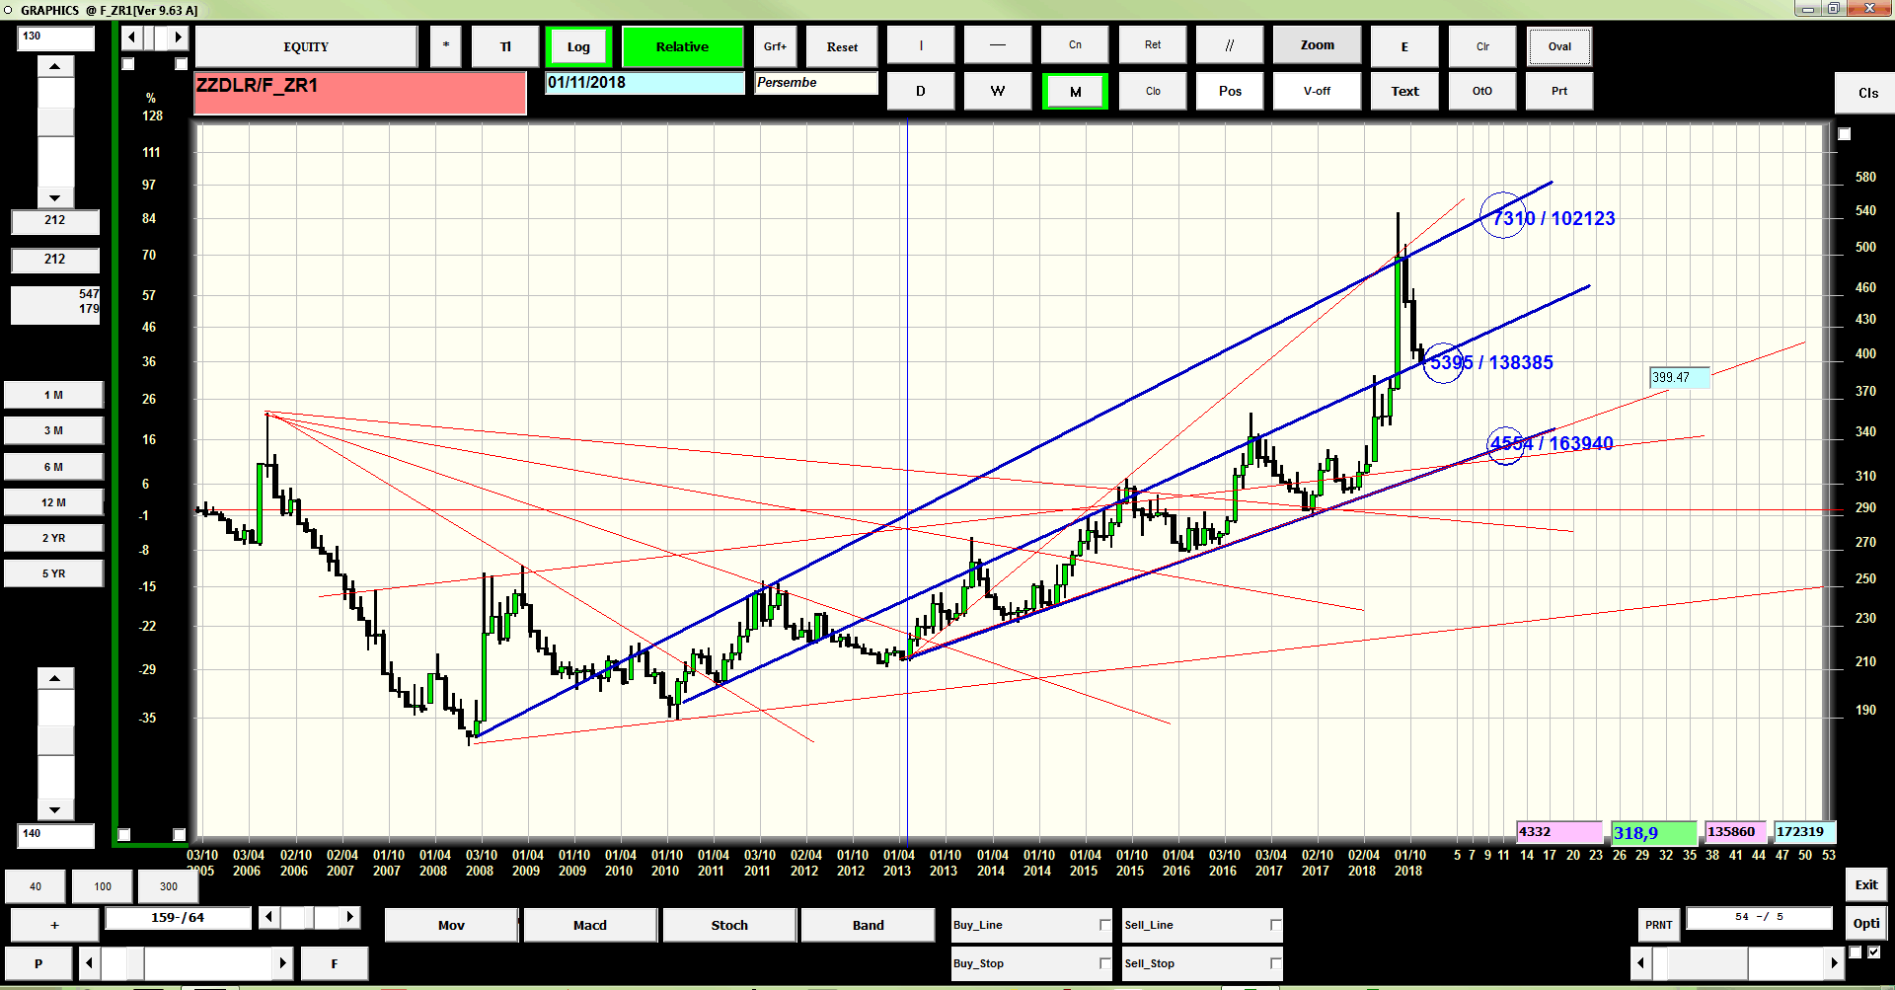Viewport: 1895px width, 990px height.
Task: Enable the Sell_Line checkbox
Action: tap(1275, 925)
